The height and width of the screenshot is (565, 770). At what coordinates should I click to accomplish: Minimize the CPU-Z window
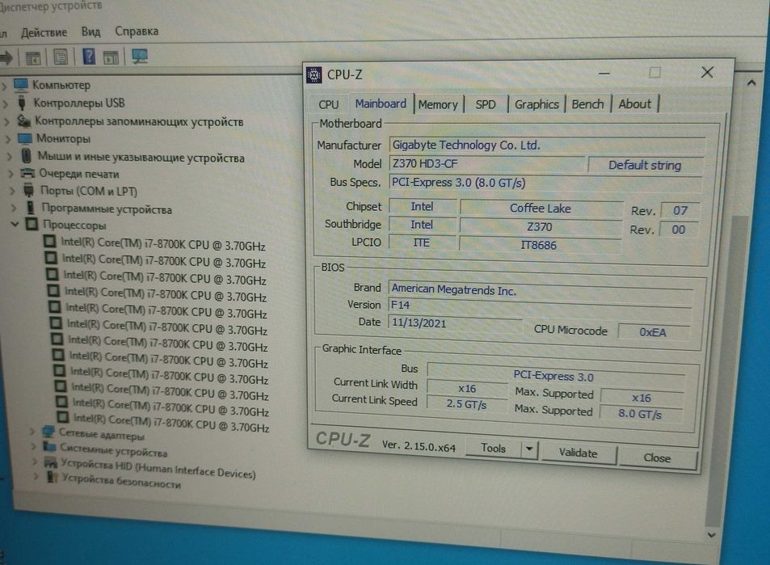coord(604,74)
